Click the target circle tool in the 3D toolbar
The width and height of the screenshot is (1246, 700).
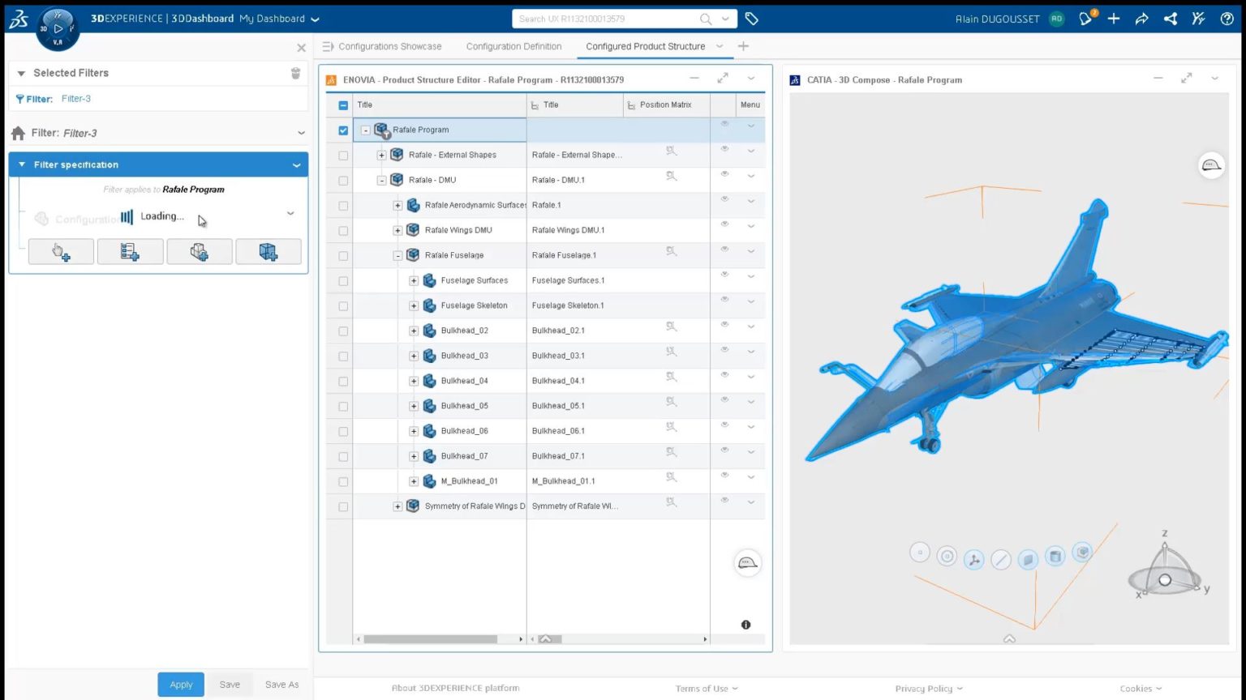[947, 556]
